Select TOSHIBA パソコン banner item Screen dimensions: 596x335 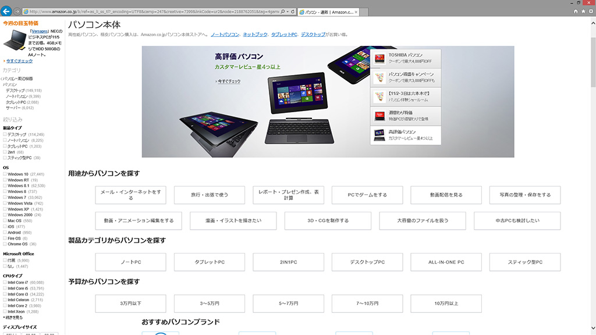406,58
